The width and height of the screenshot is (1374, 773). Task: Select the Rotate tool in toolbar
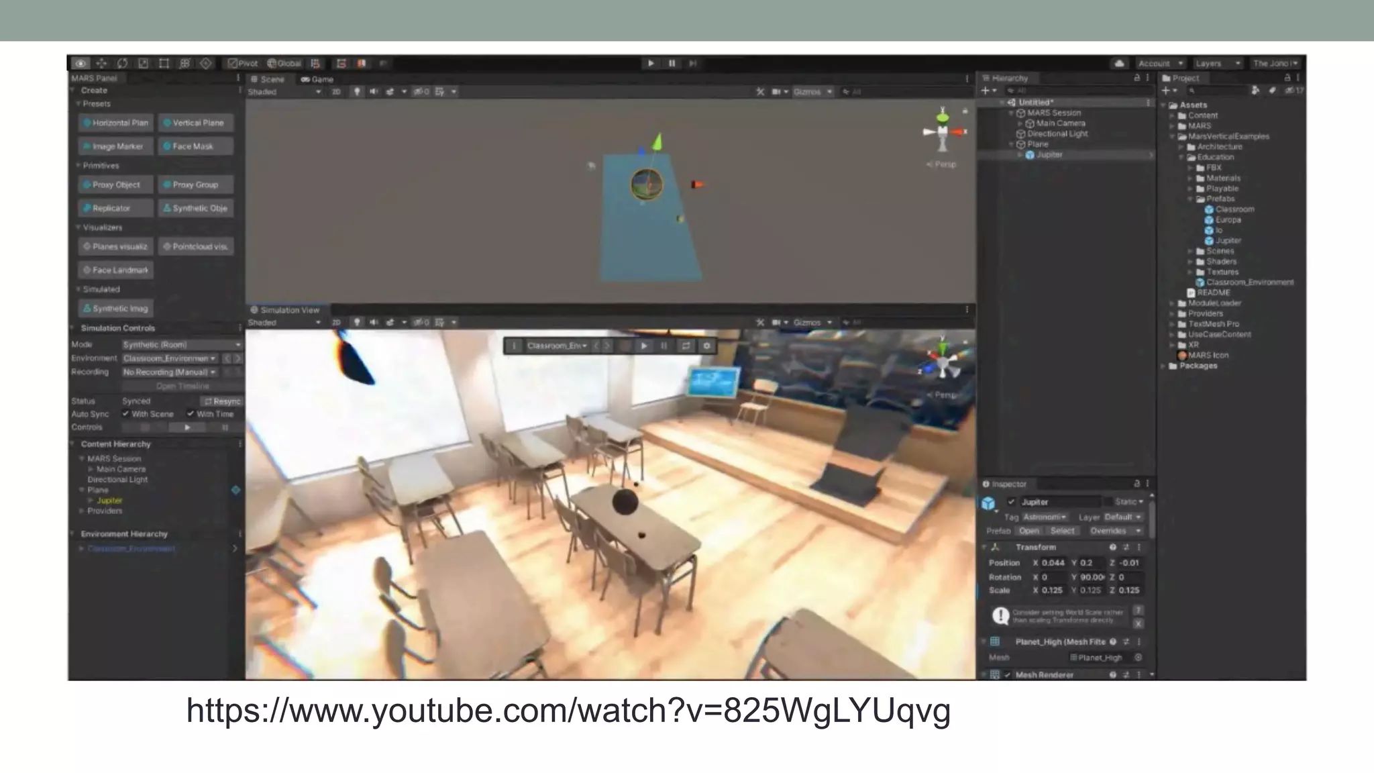coord(122,63)
